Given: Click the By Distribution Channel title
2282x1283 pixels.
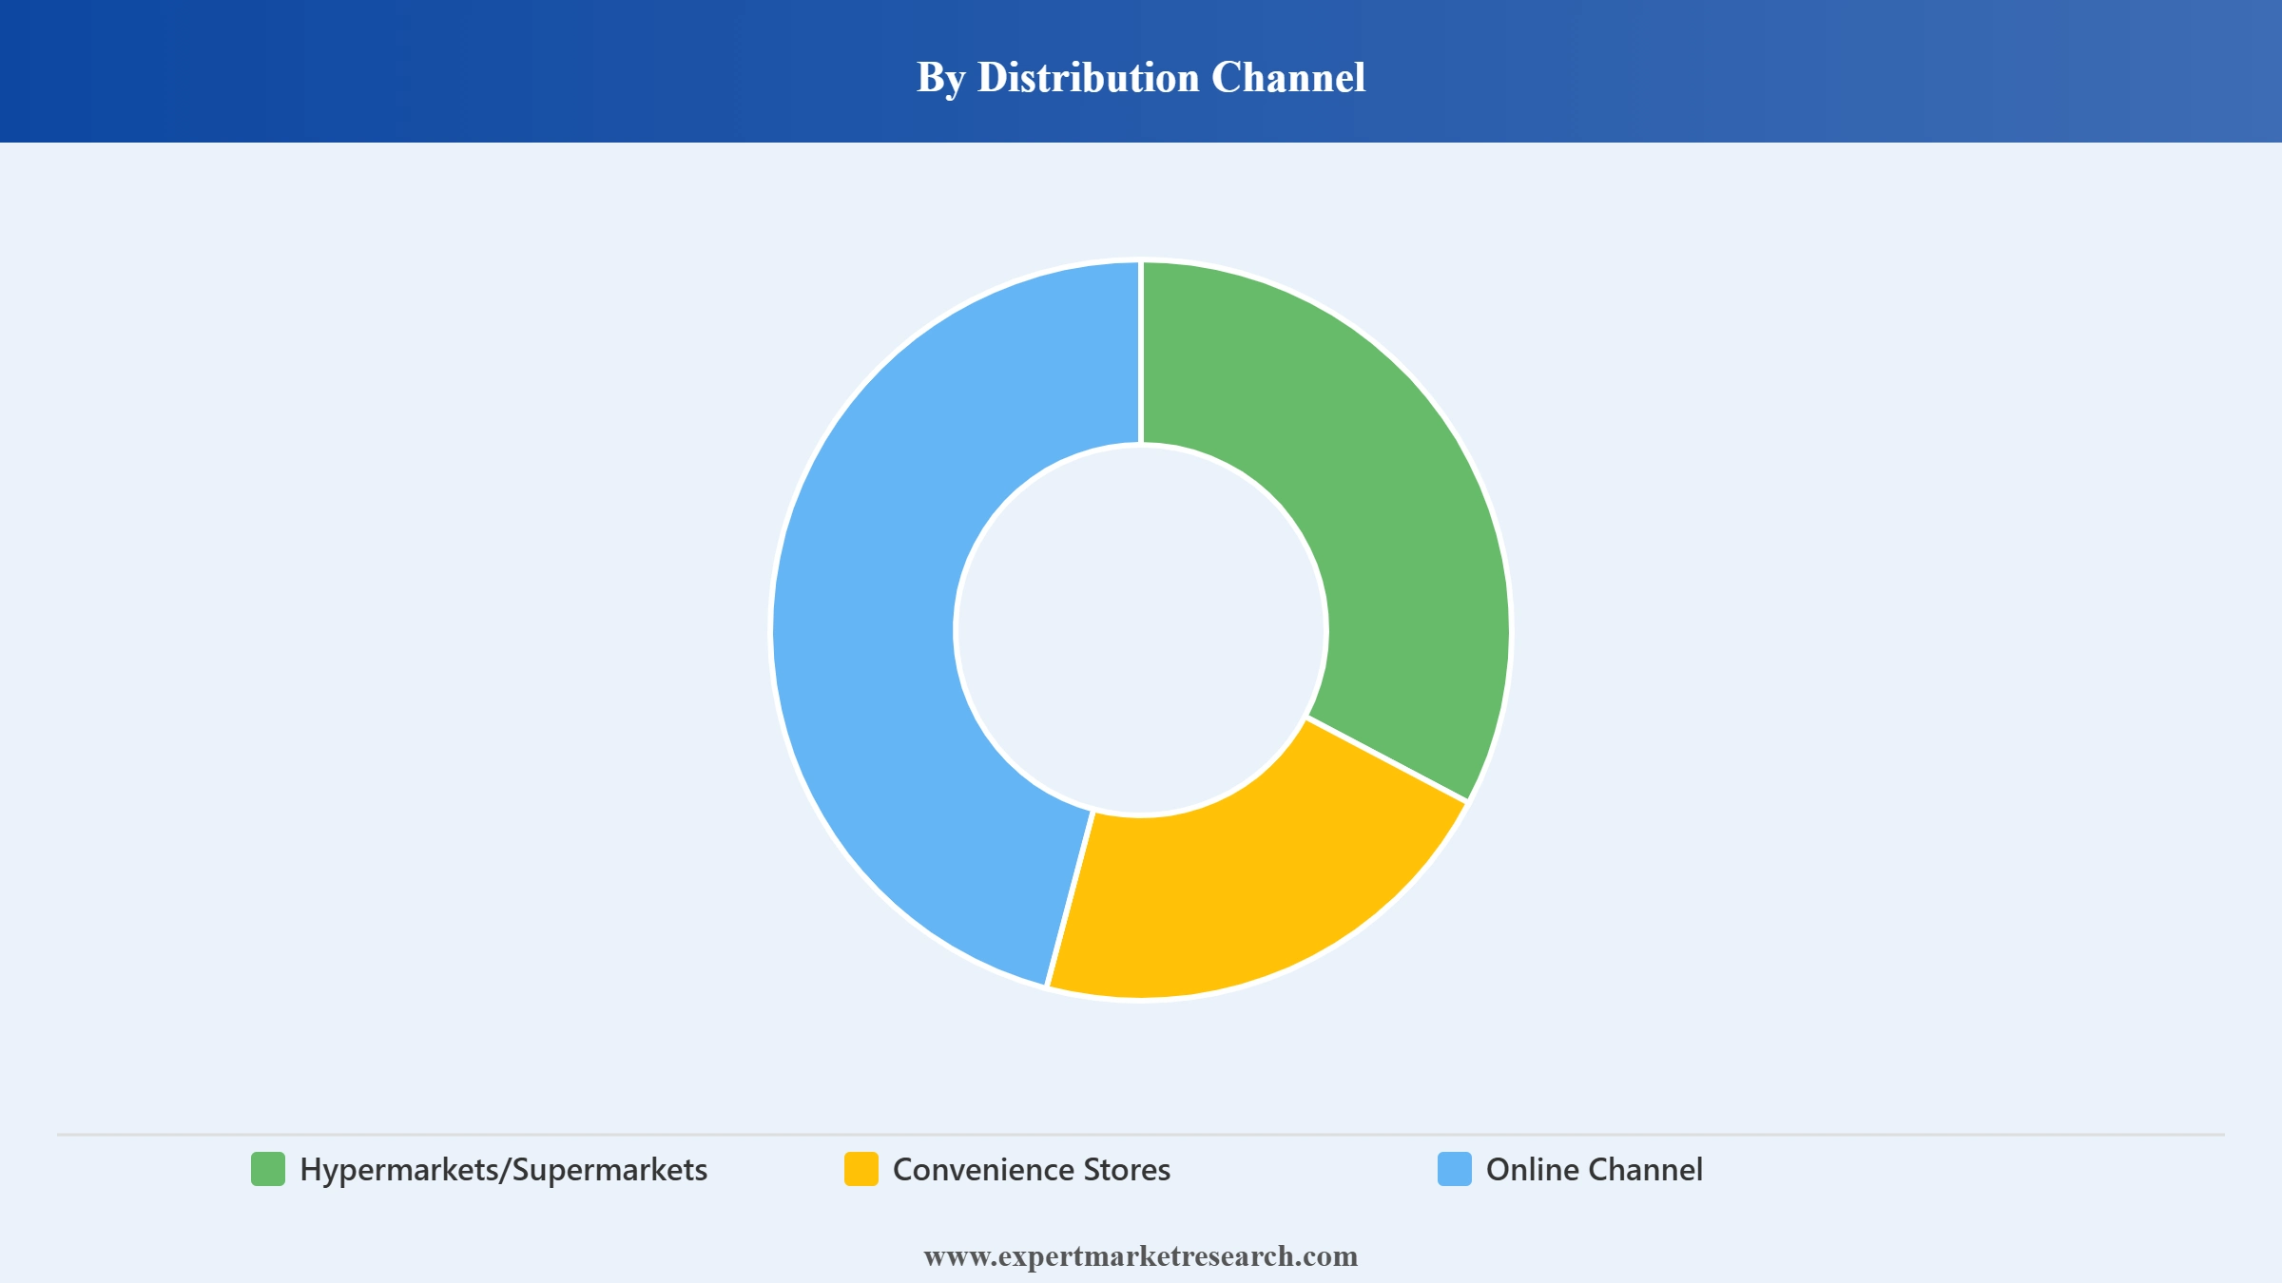Looking at the screenshot, I should click(x=1141, y=78).
